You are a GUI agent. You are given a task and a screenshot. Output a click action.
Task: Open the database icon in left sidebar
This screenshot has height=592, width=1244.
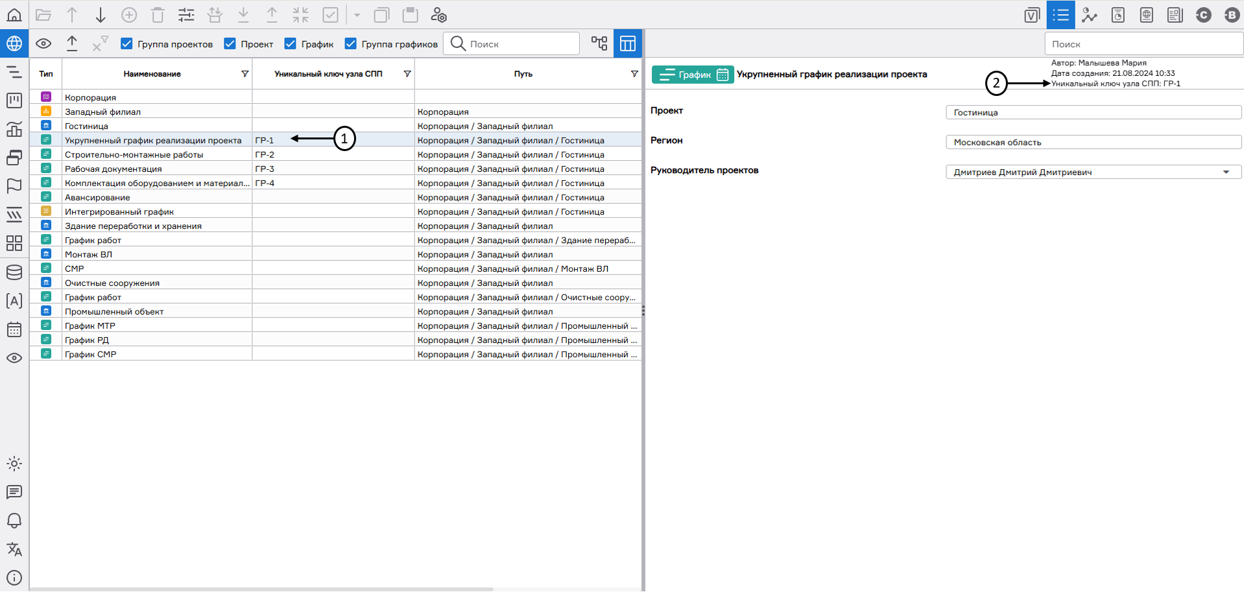click(14, 272)
